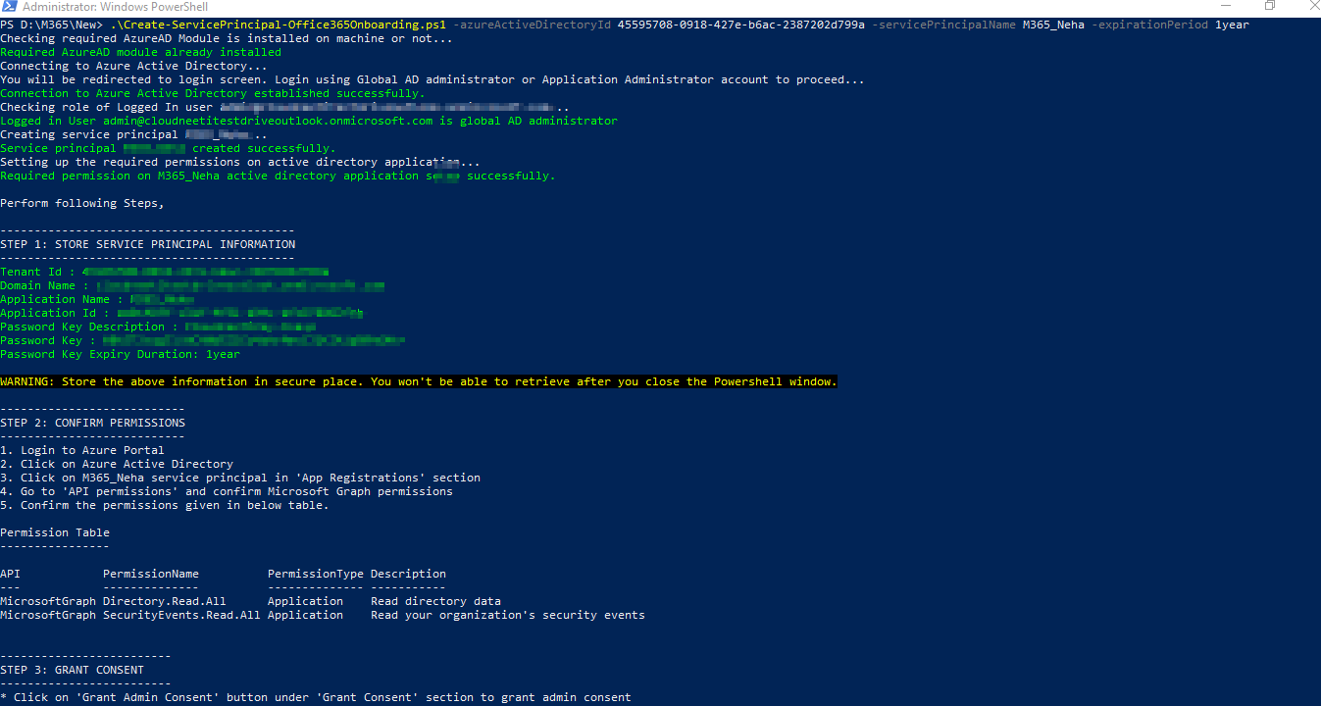
Task: Click 'Application' type in the Directory.Read.All row
Action: (x=305, y=601)
